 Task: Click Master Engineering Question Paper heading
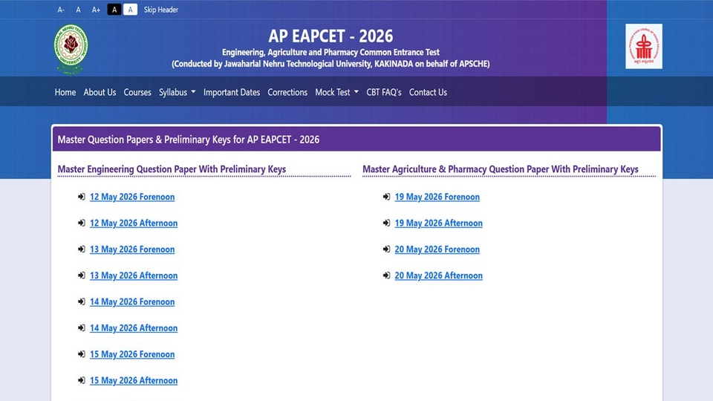tap(172, 169)
